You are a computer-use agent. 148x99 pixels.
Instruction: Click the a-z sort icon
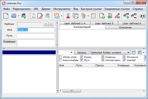(x=142, y=16)
